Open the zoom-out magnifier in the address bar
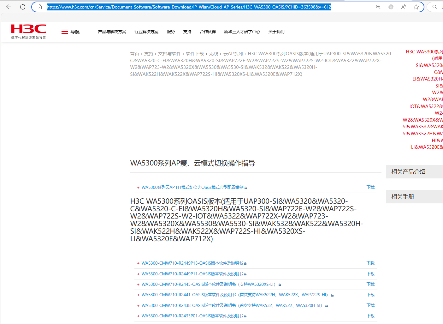 tap(378, 7)
